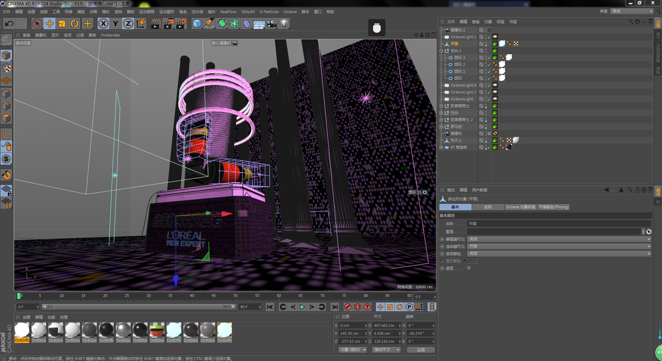Click Make Editable icon in left sidebar

[7, 40]
